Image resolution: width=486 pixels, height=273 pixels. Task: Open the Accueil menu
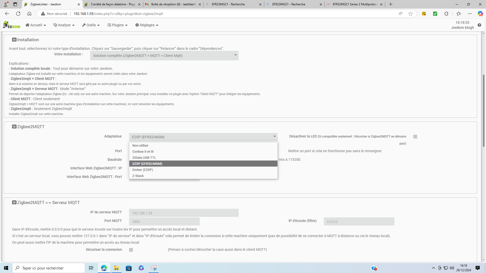[36, 25]
